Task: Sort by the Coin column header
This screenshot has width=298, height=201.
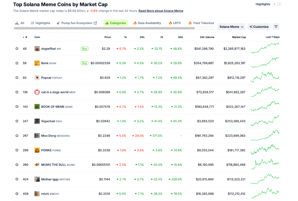Action: coord(37,37)
